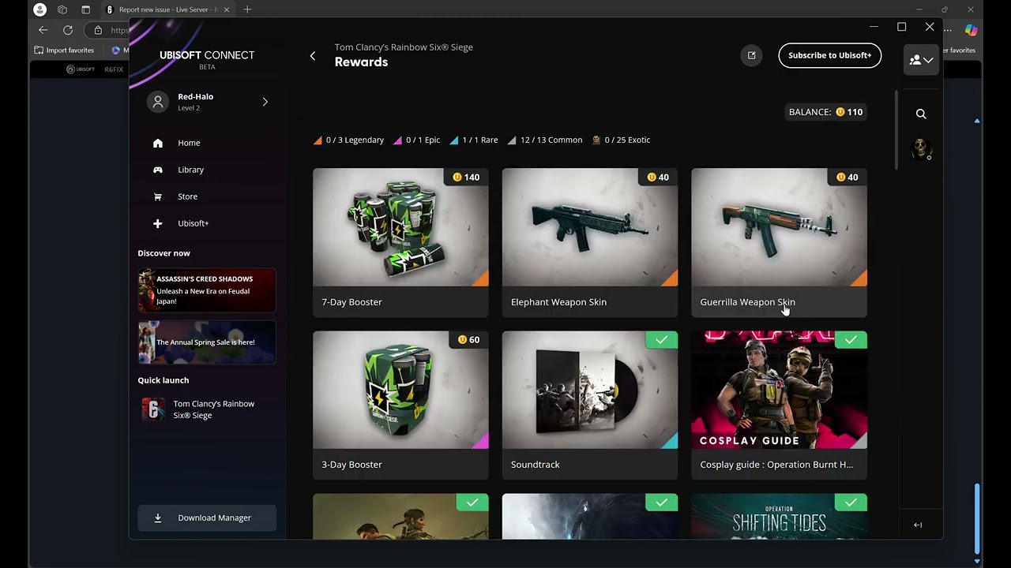Viewport: 1011px width, 568px height.
Task: Click the 60 coin price on 3-Day Booster
Action: point(468,340)
